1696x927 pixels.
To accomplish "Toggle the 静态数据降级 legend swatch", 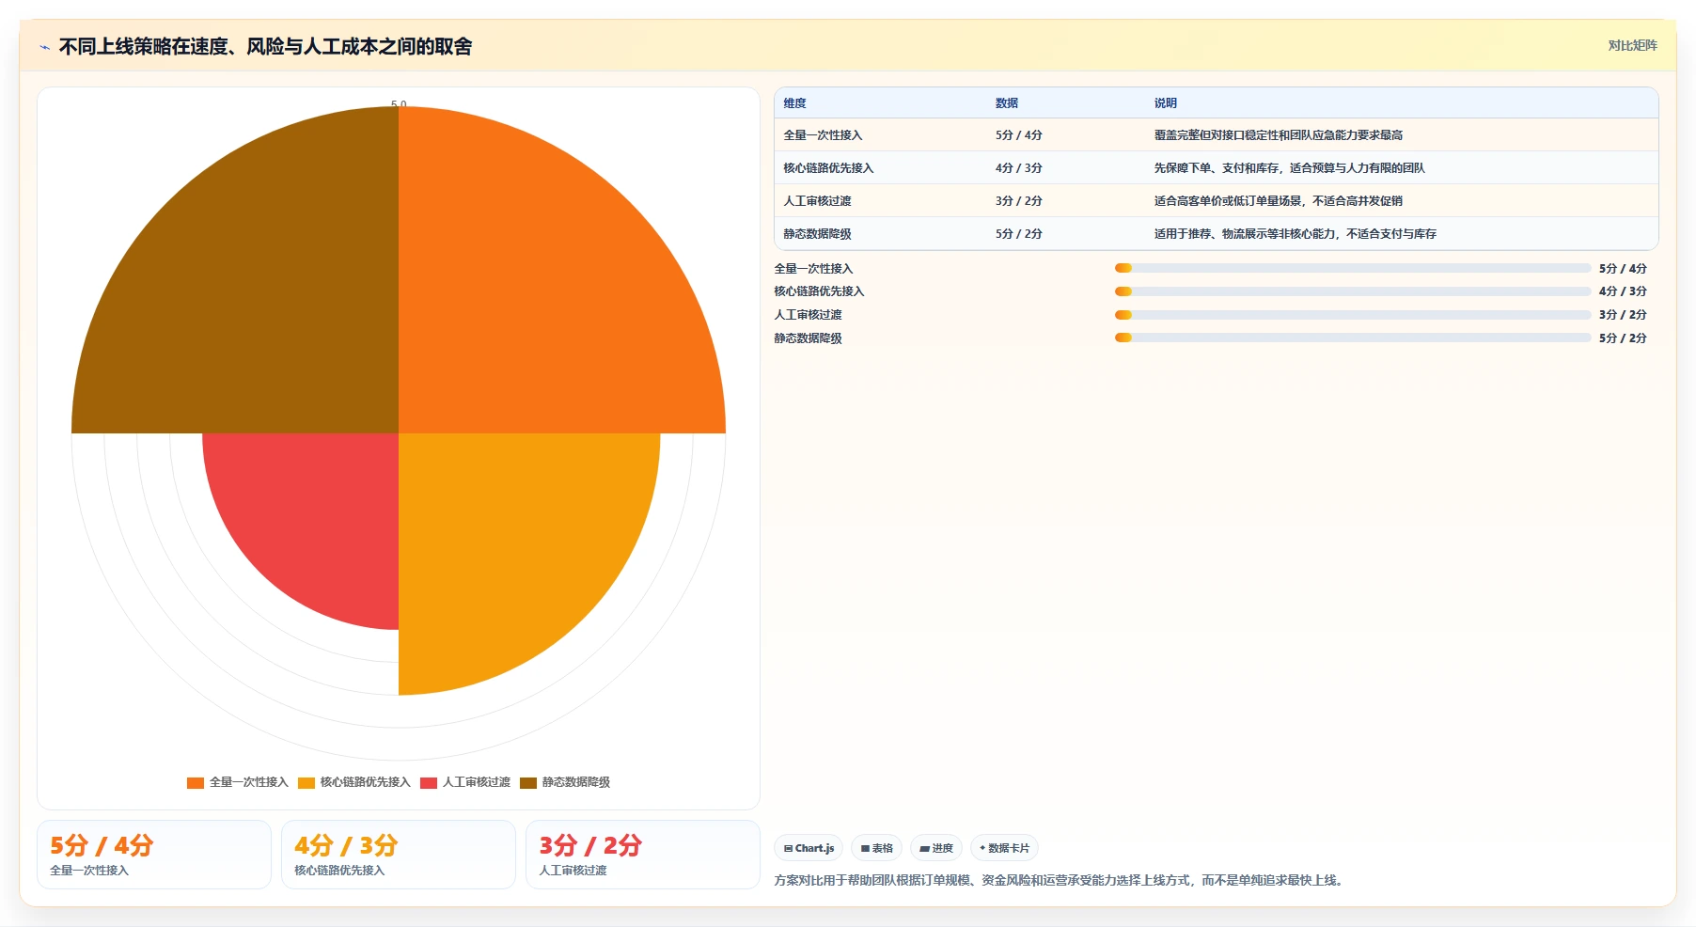I will pyautogui.click(x=528, y=782).
